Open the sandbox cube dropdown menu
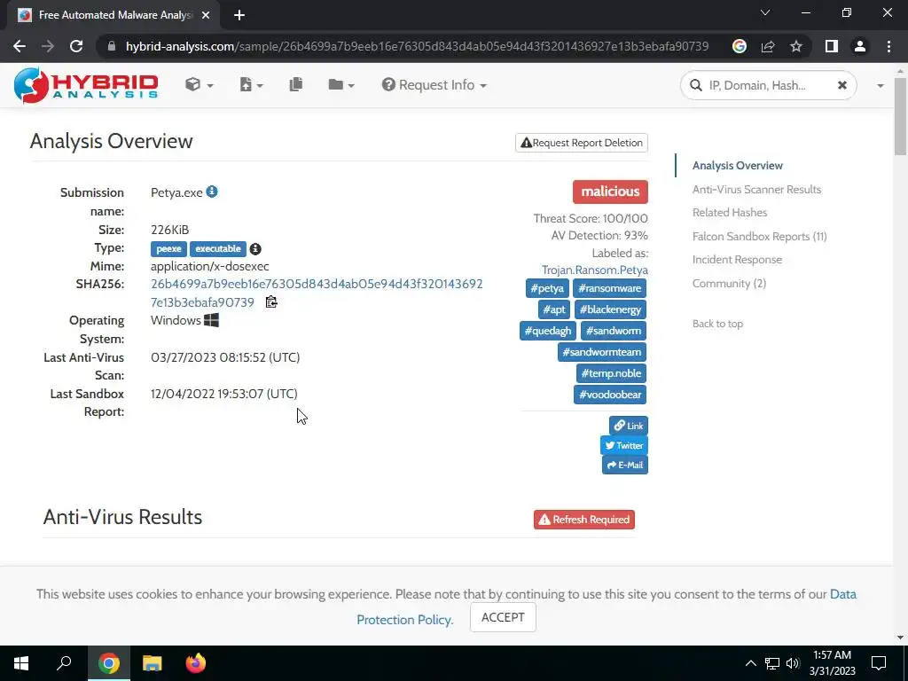 tap(200, 85)
